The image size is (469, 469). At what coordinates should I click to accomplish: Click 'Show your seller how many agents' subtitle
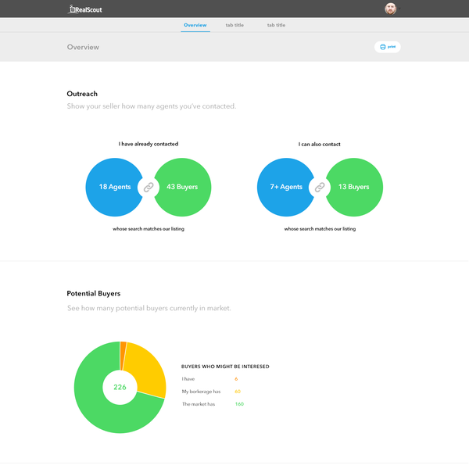click(152, 106)
